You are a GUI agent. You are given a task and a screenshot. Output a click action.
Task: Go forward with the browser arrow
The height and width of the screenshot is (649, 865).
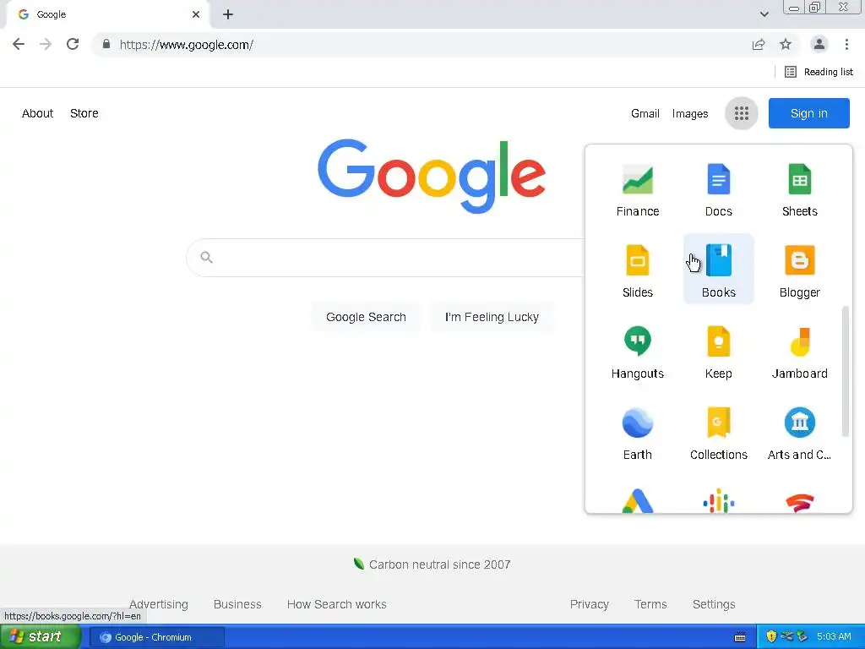tap(46, 44)
